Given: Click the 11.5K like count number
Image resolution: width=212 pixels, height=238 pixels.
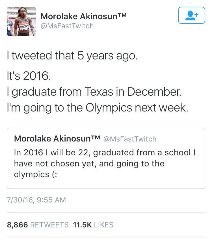Looking at the screenshot, I should (82, 225).
